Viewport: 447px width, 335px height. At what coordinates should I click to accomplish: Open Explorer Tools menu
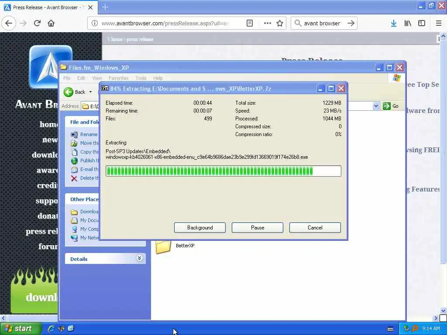141,78
